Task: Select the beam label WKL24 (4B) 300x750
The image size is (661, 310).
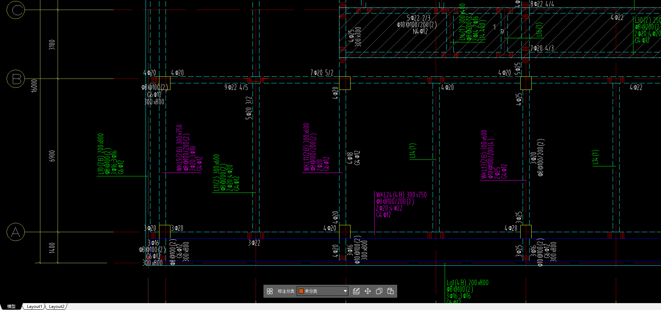Action: tap(401, 195)
